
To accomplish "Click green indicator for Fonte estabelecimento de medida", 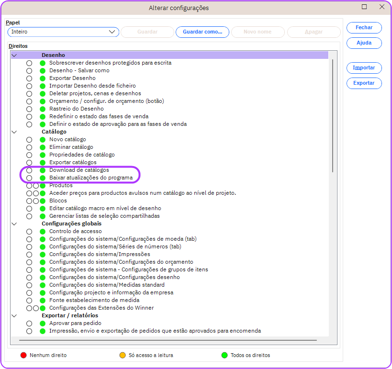I will pos(43,300).
